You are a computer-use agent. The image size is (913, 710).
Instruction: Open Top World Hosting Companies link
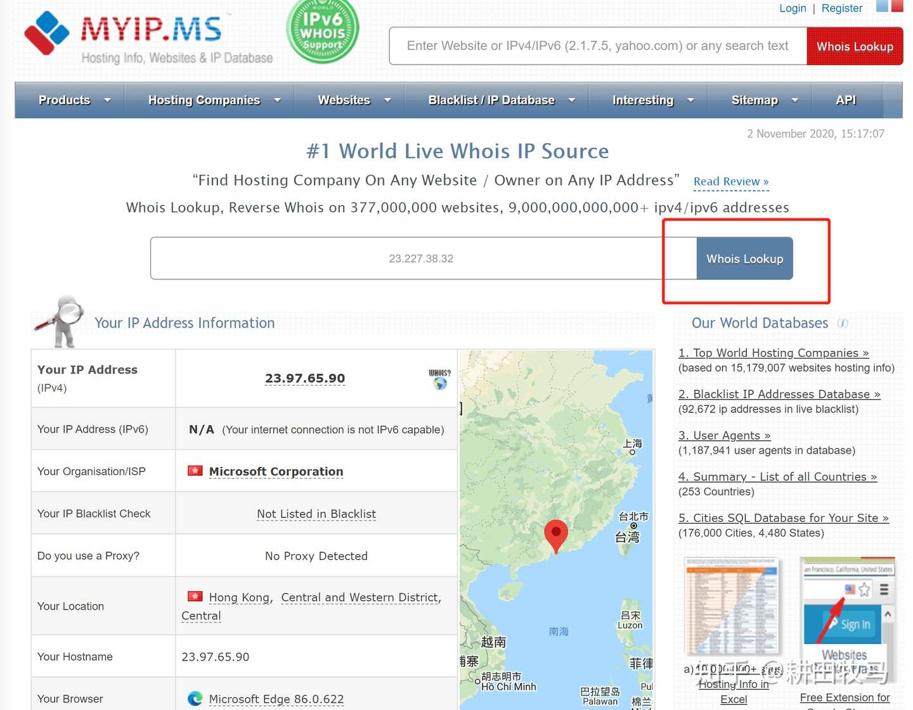pos(774,353)
